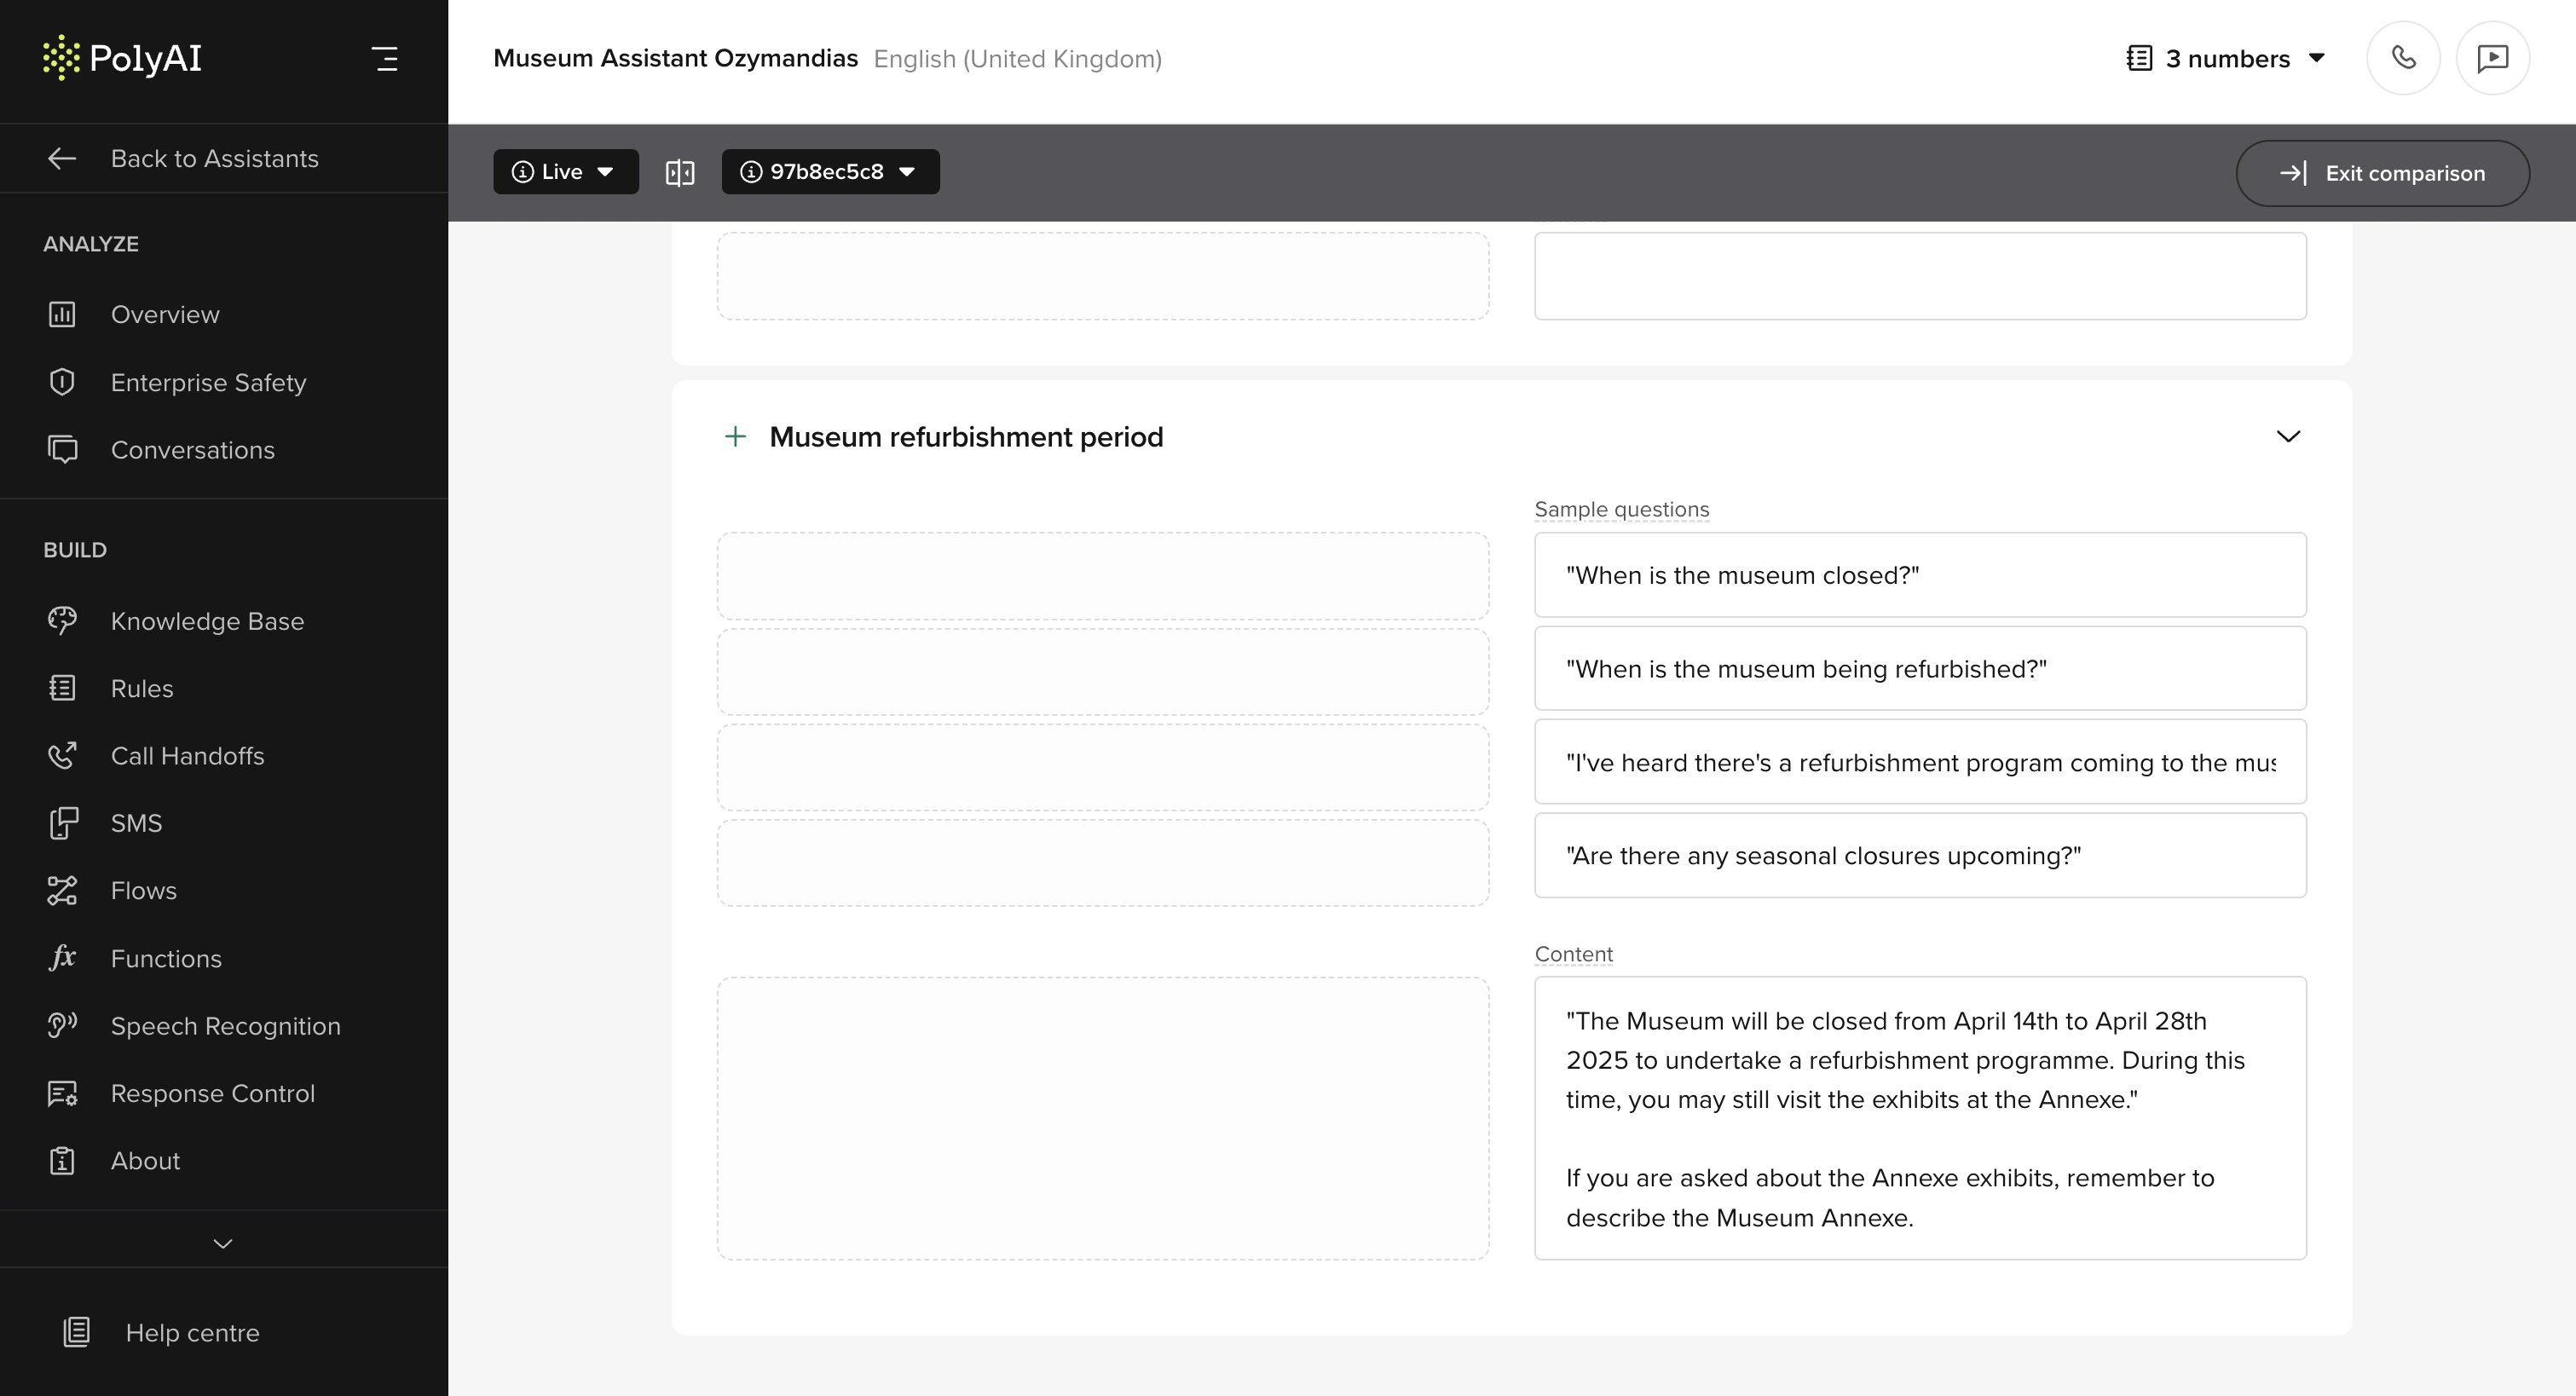The width and height of the screenshot is (2576, 1396).
Task: Expand more sidebar items with the bottom chevron
Action: tap(223, 1243)
